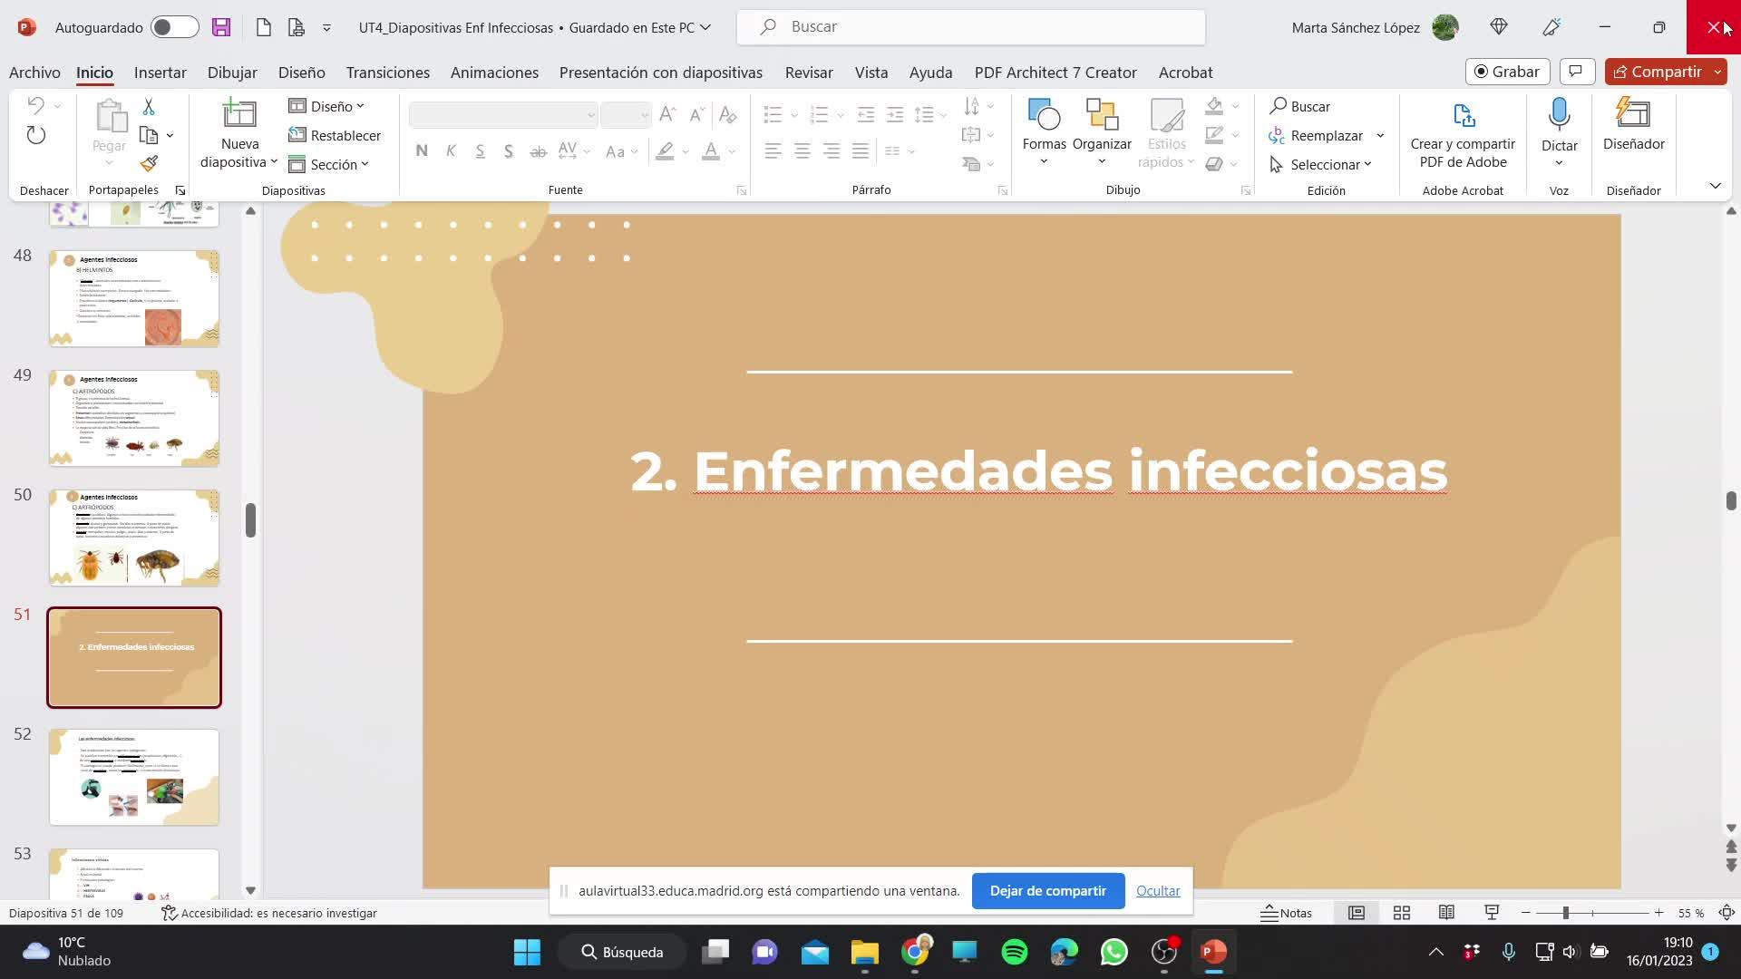The image size is (1741, 979).
Task: Click the zoom slider handle
Action: click(1565, 913)
